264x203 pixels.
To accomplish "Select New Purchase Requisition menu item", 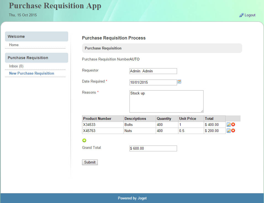I will (31, 73).
